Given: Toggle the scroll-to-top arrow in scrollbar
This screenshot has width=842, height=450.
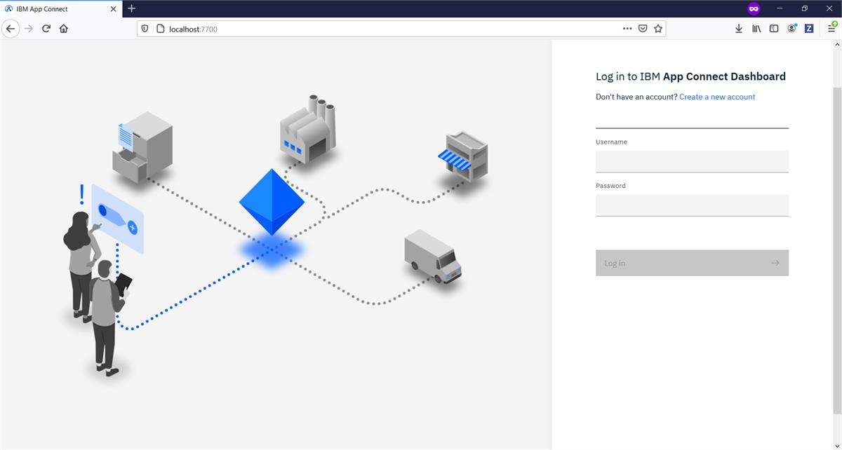Looking at the screenshot, I should click(x=837, y=43).
